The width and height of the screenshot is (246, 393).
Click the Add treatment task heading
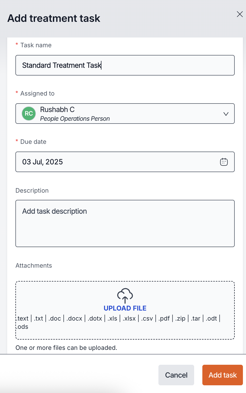(54, 18)
